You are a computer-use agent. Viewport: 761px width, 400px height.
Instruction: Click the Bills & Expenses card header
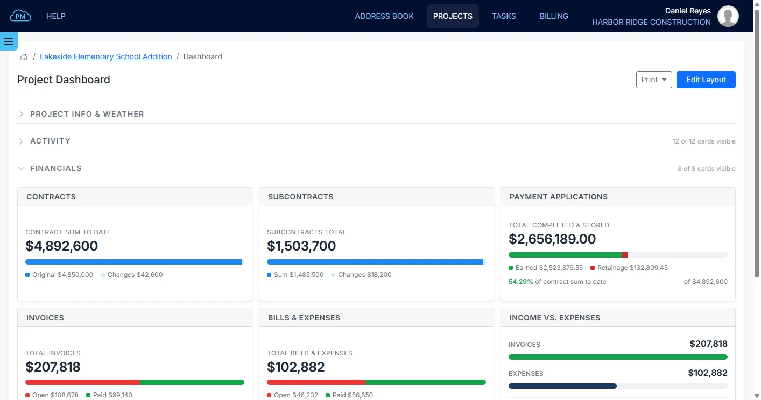tap(376, 318)
